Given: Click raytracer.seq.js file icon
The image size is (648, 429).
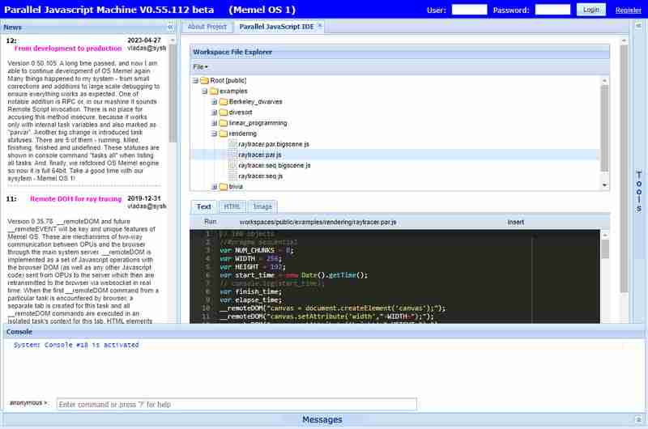Looking at the screenshot, I should tap(232, 176).
